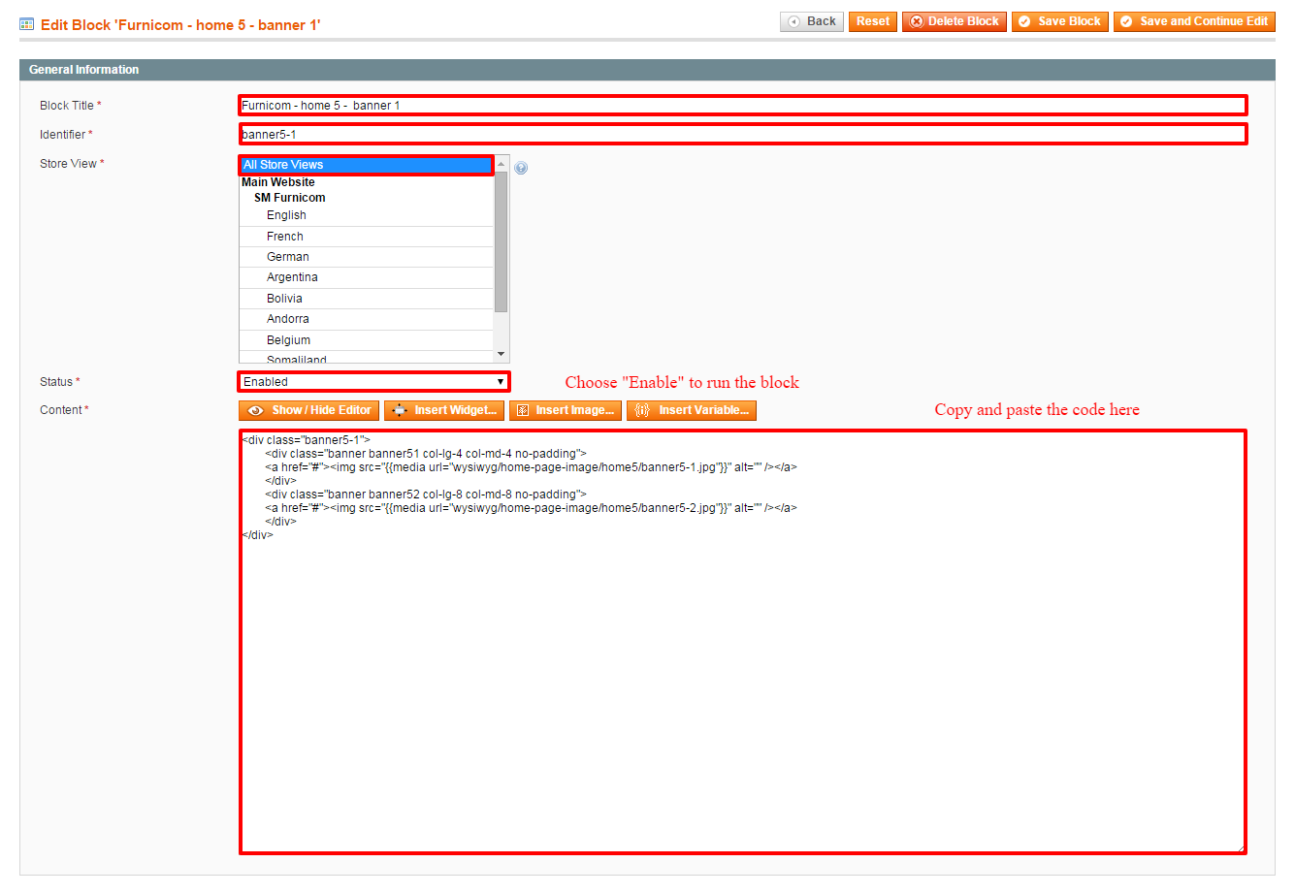
Task: Select Bolivia store view
Action: [x=367, y=299]
